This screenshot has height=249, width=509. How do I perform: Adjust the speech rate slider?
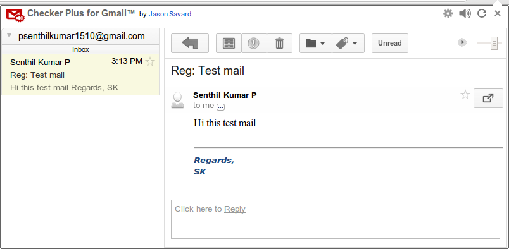494,43
